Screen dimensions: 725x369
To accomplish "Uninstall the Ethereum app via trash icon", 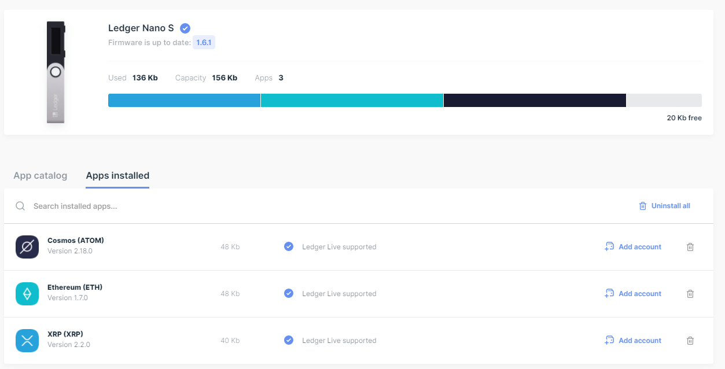I will [690, 294].
